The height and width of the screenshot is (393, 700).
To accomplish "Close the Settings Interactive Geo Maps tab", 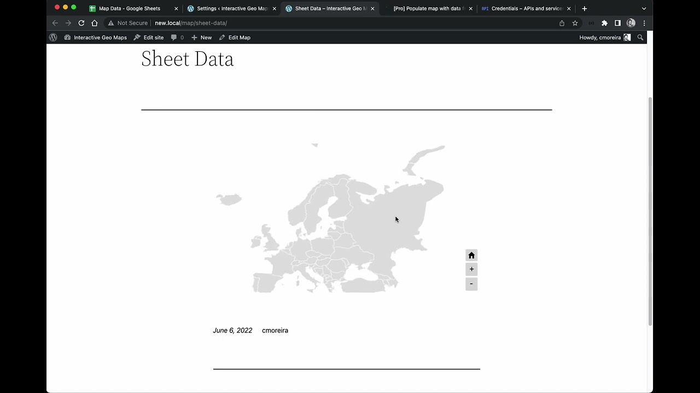I will point(274,9).
